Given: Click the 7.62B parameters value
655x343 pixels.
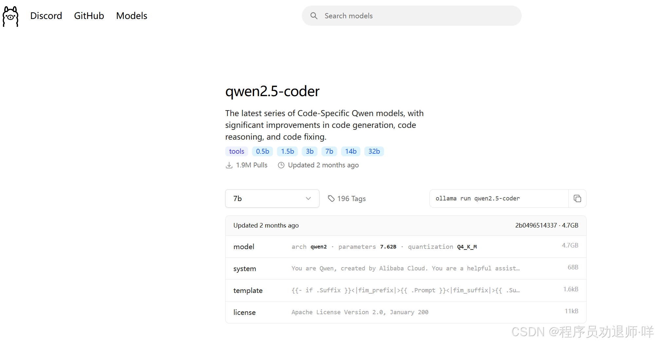Looking at the screenshot, I should pos(388,247).
